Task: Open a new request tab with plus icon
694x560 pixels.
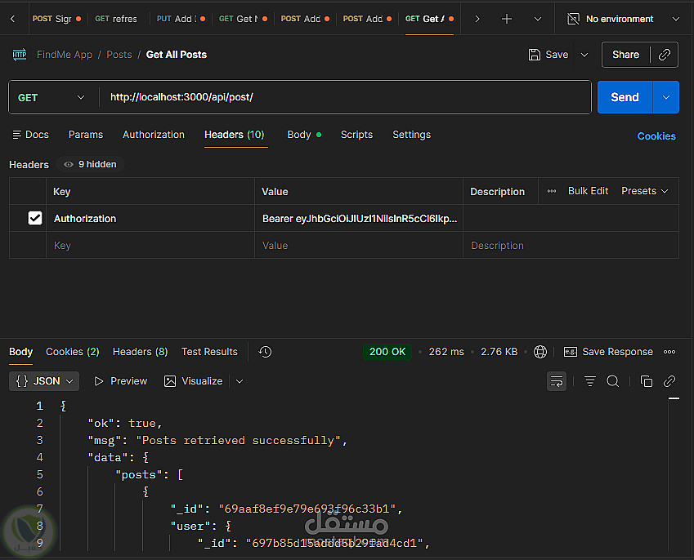Action: pos(507,19)
